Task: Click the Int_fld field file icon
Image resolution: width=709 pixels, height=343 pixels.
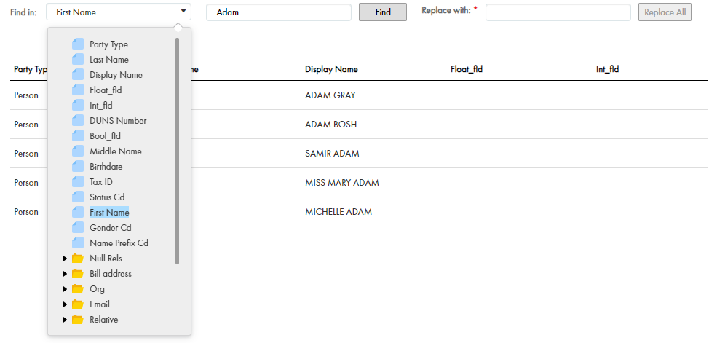Action: [78, 106]
